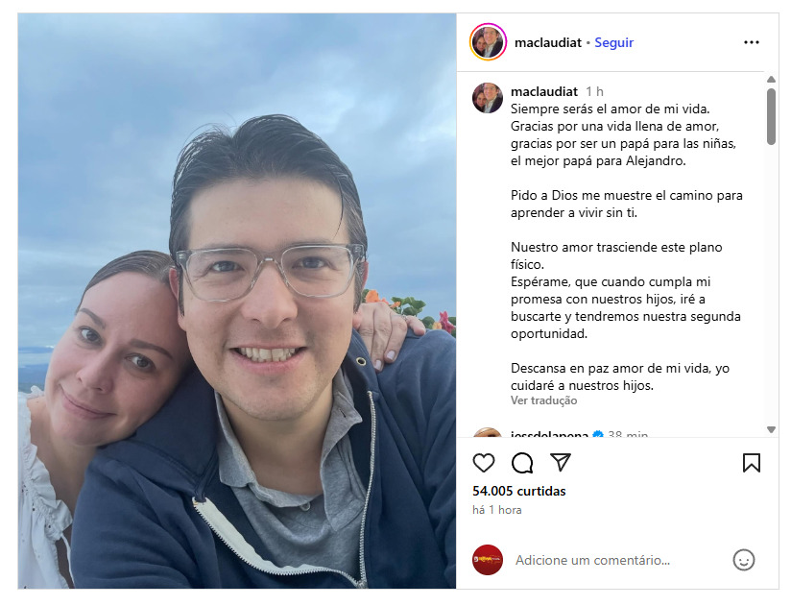Click maclaudiat avatar beside the caption
Image resolution: width=791 pixels, height=606 pixels.
tap(488, 98)
